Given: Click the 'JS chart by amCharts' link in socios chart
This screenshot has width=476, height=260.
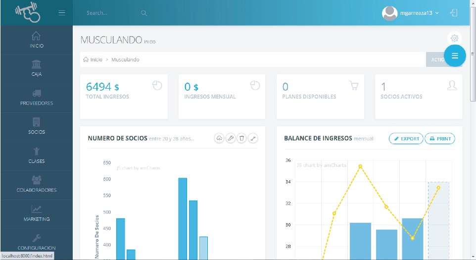Looking at the screenshot, I should [139, 168].
